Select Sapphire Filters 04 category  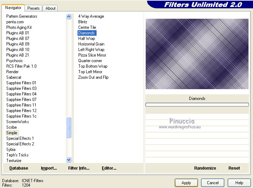[x=21, y=94]
